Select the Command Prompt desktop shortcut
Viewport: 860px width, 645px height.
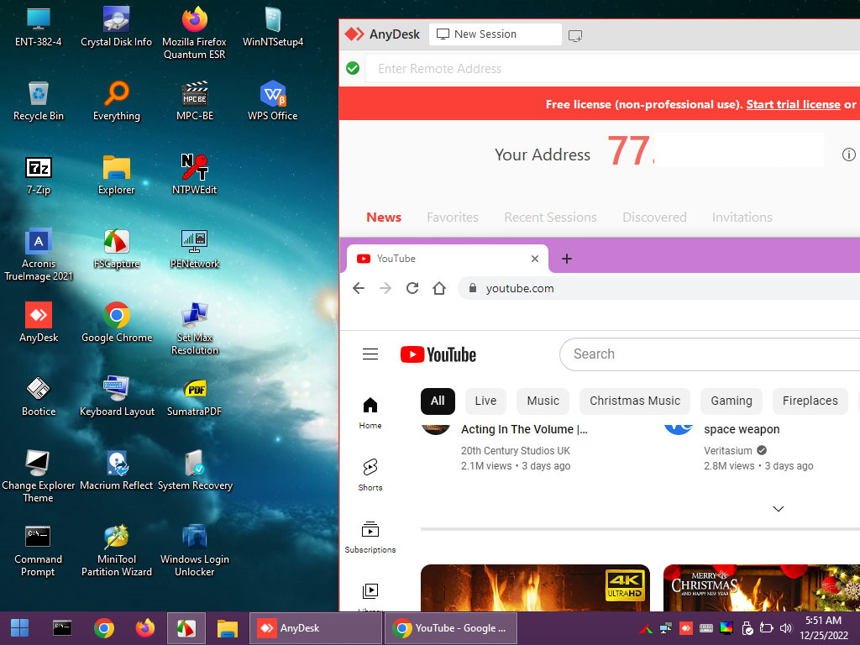point(39,550)
